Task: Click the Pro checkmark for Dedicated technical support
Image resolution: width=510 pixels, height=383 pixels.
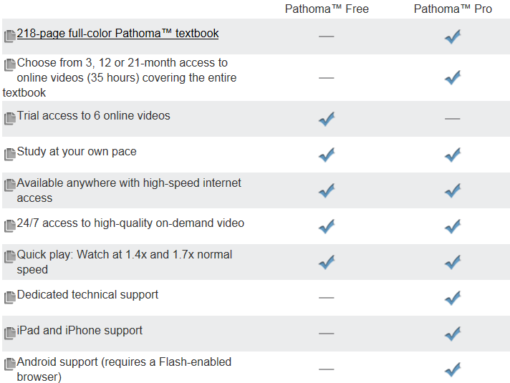Action: tap(452, 297)
